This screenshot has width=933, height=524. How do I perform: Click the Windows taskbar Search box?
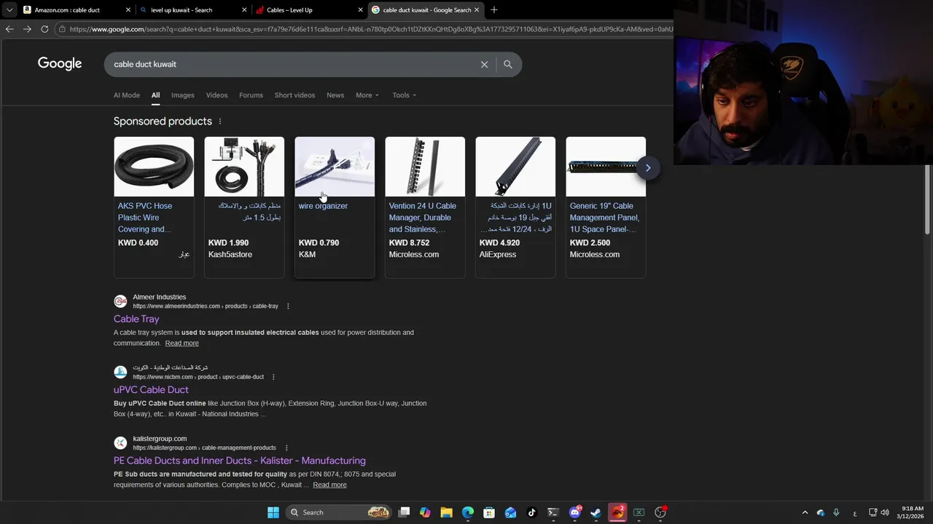338,512
